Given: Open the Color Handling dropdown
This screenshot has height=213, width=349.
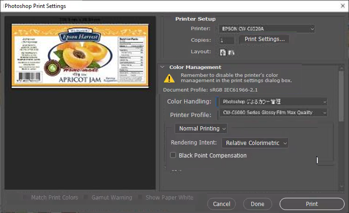Looking at the screenshot, I should tap(273, 102).
